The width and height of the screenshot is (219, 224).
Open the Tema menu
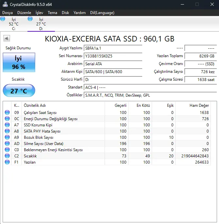coord(52,13)
